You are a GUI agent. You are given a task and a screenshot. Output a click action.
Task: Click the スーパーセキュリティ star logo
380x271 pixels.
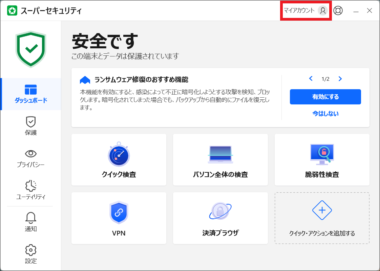(12, 10)
